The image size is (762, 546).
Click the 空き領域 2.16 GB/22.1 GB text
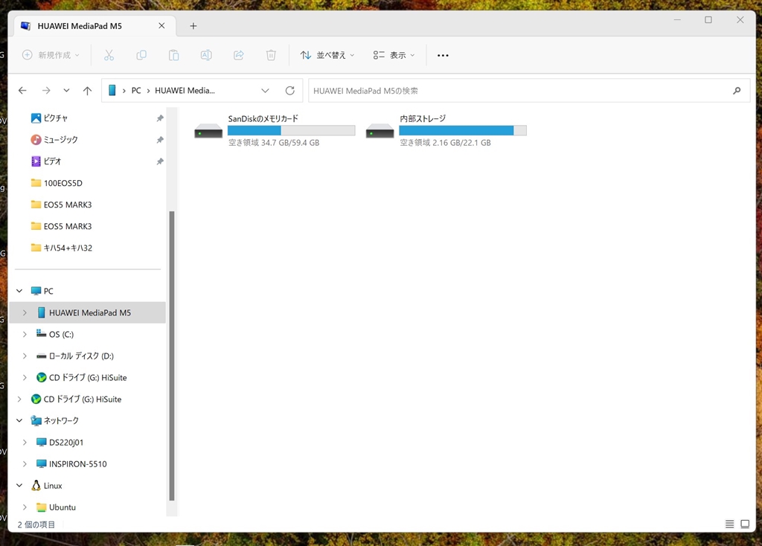(x=445, y=143)
